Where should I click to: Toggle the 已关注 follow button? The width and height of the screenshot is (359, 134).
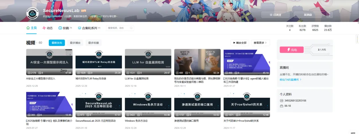coord(275,15)
